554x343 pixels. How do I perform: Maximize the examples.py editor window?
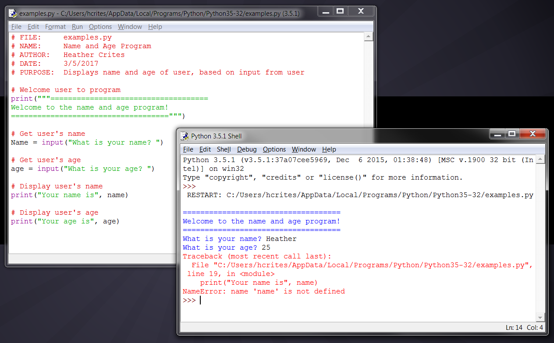pos(340,11)
